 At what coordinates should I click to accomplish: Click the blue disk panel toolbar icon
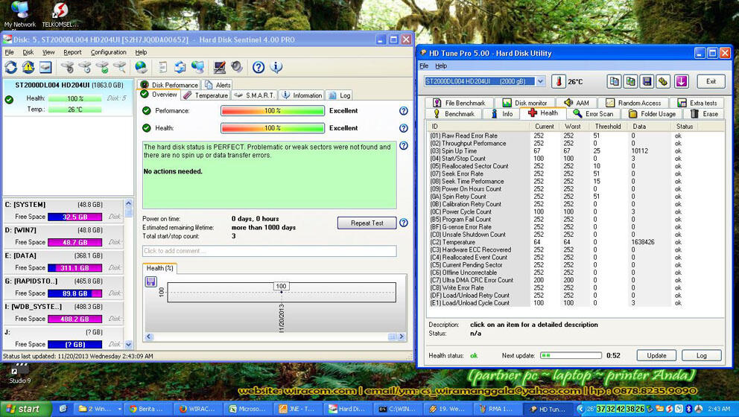[45, 67]
